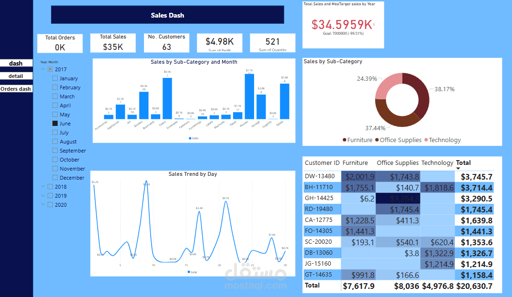Viewport: 512px width, 297px height.
Task: Select customer row BH-11710
Action: (399, 188)
